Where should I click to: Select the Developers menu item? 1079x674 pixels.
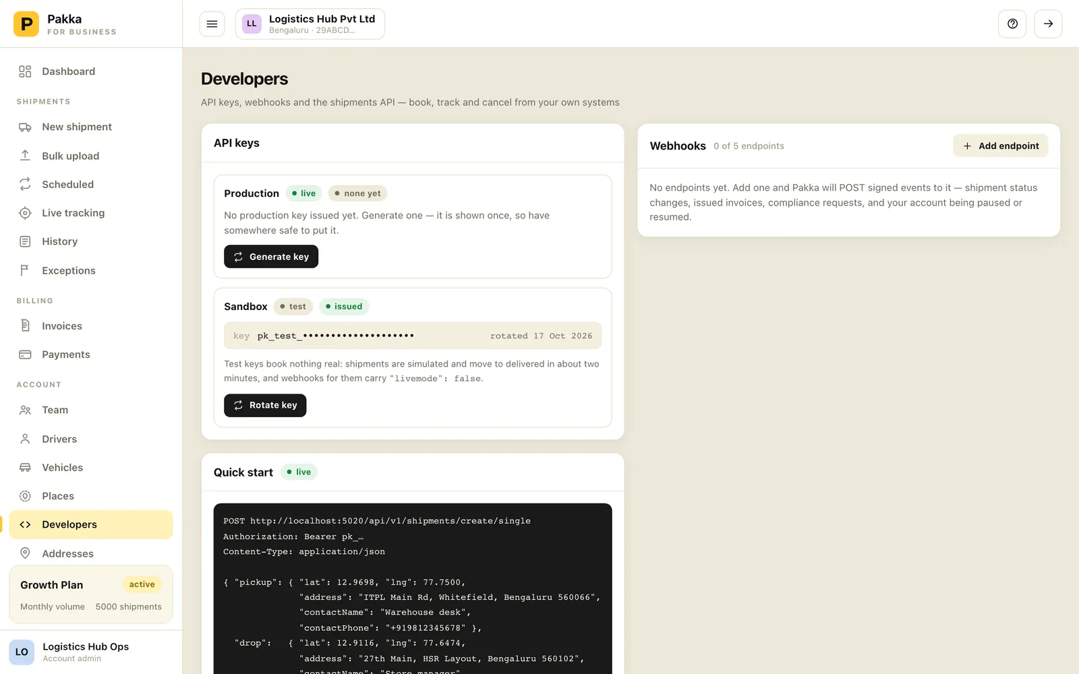[91, 524]
